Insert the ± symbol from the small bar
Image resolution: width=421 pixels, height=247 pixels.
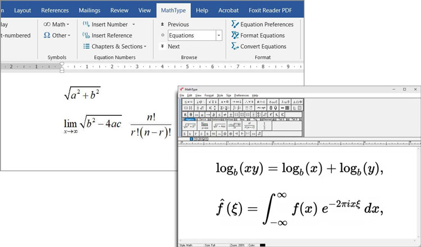point(231,115)
